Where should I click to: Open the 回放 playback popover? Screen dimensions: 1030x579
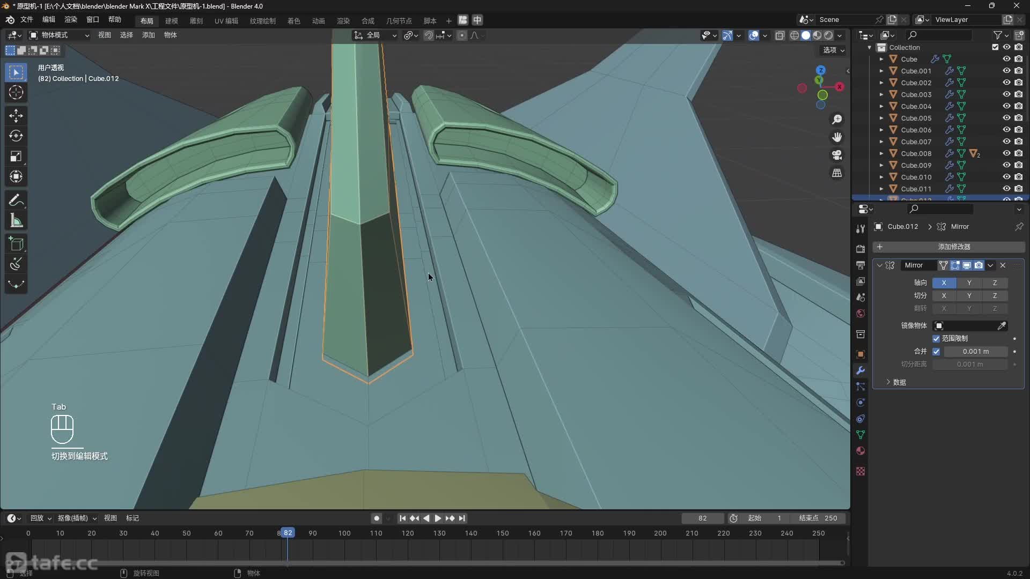tap(41, 518)
